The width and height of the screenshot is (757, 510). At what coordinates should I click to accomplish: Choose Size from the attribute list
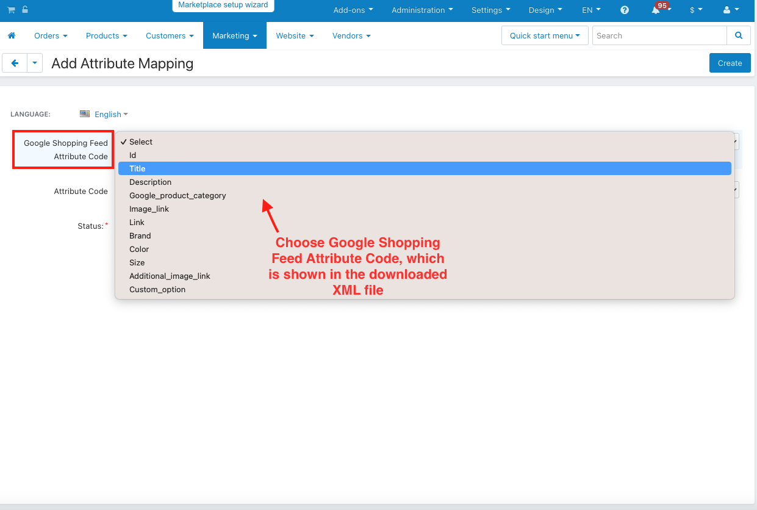(x=425, y=262)
